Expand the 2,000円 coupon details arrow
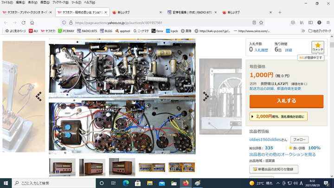Screen dimensions: 334x188 click(253, 117)
